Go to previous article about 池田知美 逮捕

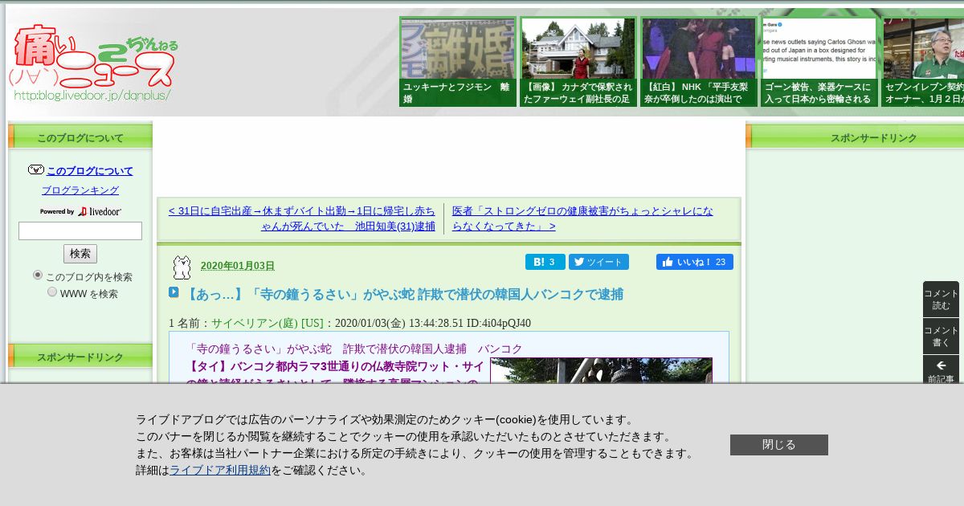coord(302,218)
